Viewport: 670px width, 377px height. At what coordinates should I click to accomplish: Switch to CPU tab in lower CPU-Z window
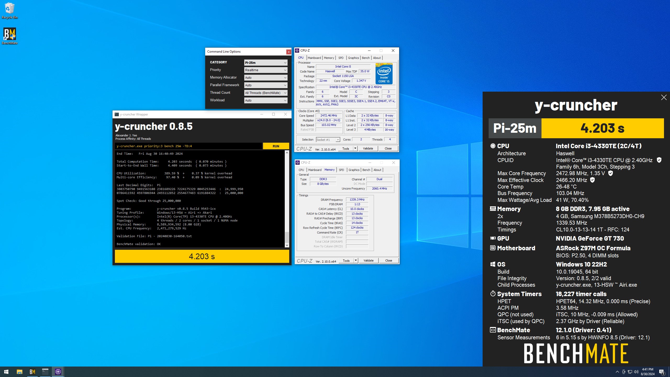301,170
